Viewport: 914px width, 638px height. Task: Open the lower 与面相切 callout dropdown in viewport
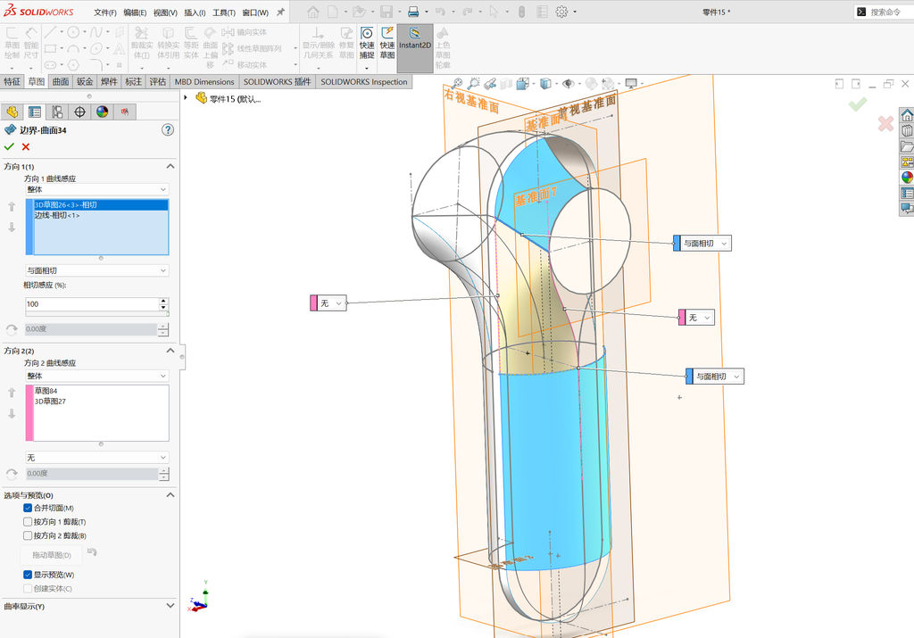click(x=736, y=377)
